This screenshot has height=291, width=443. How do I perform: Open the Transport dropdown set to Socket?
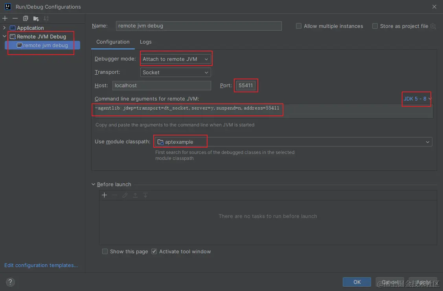175,73
